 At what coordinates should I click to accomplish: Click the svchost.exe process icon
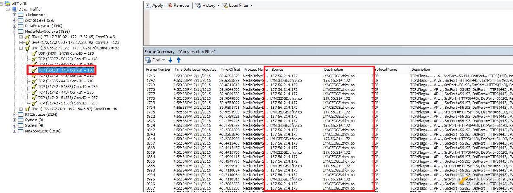click(x=21, y=20)
